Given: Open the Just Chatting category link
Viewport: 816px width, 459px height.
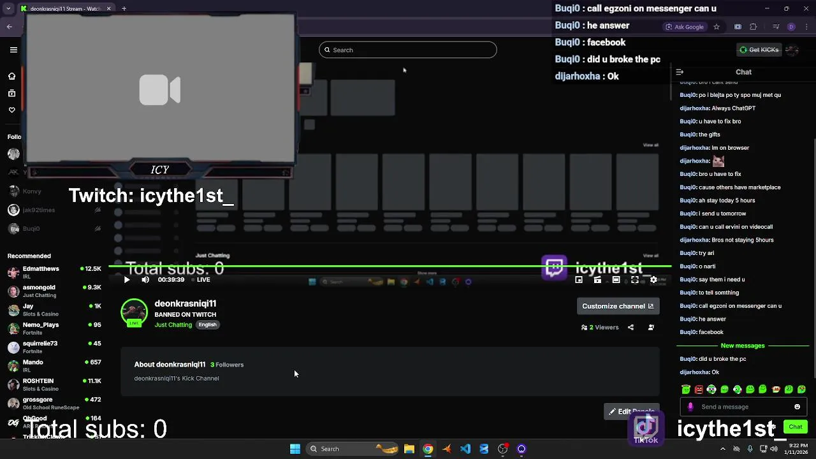Looking at the screenshot, I should 173,324.
